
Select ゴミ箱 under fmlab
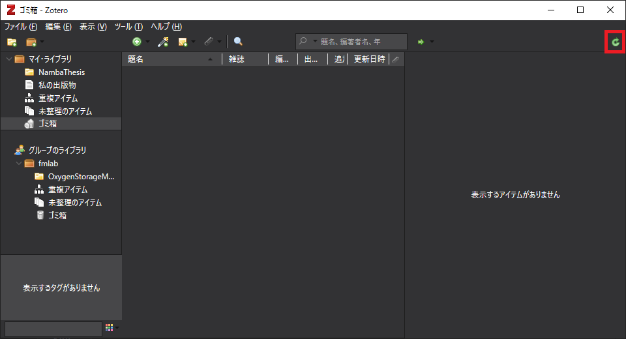coord(57,216)
